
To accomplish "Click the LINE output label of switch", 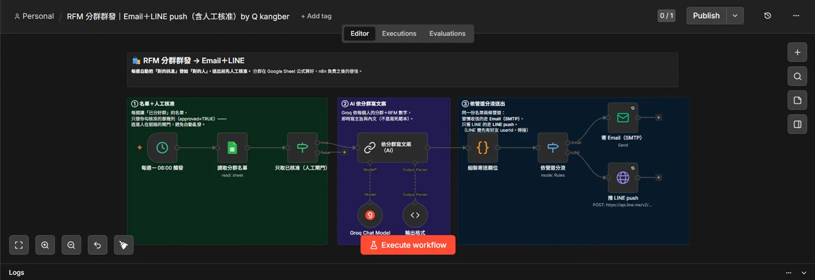I will (576, 153).
